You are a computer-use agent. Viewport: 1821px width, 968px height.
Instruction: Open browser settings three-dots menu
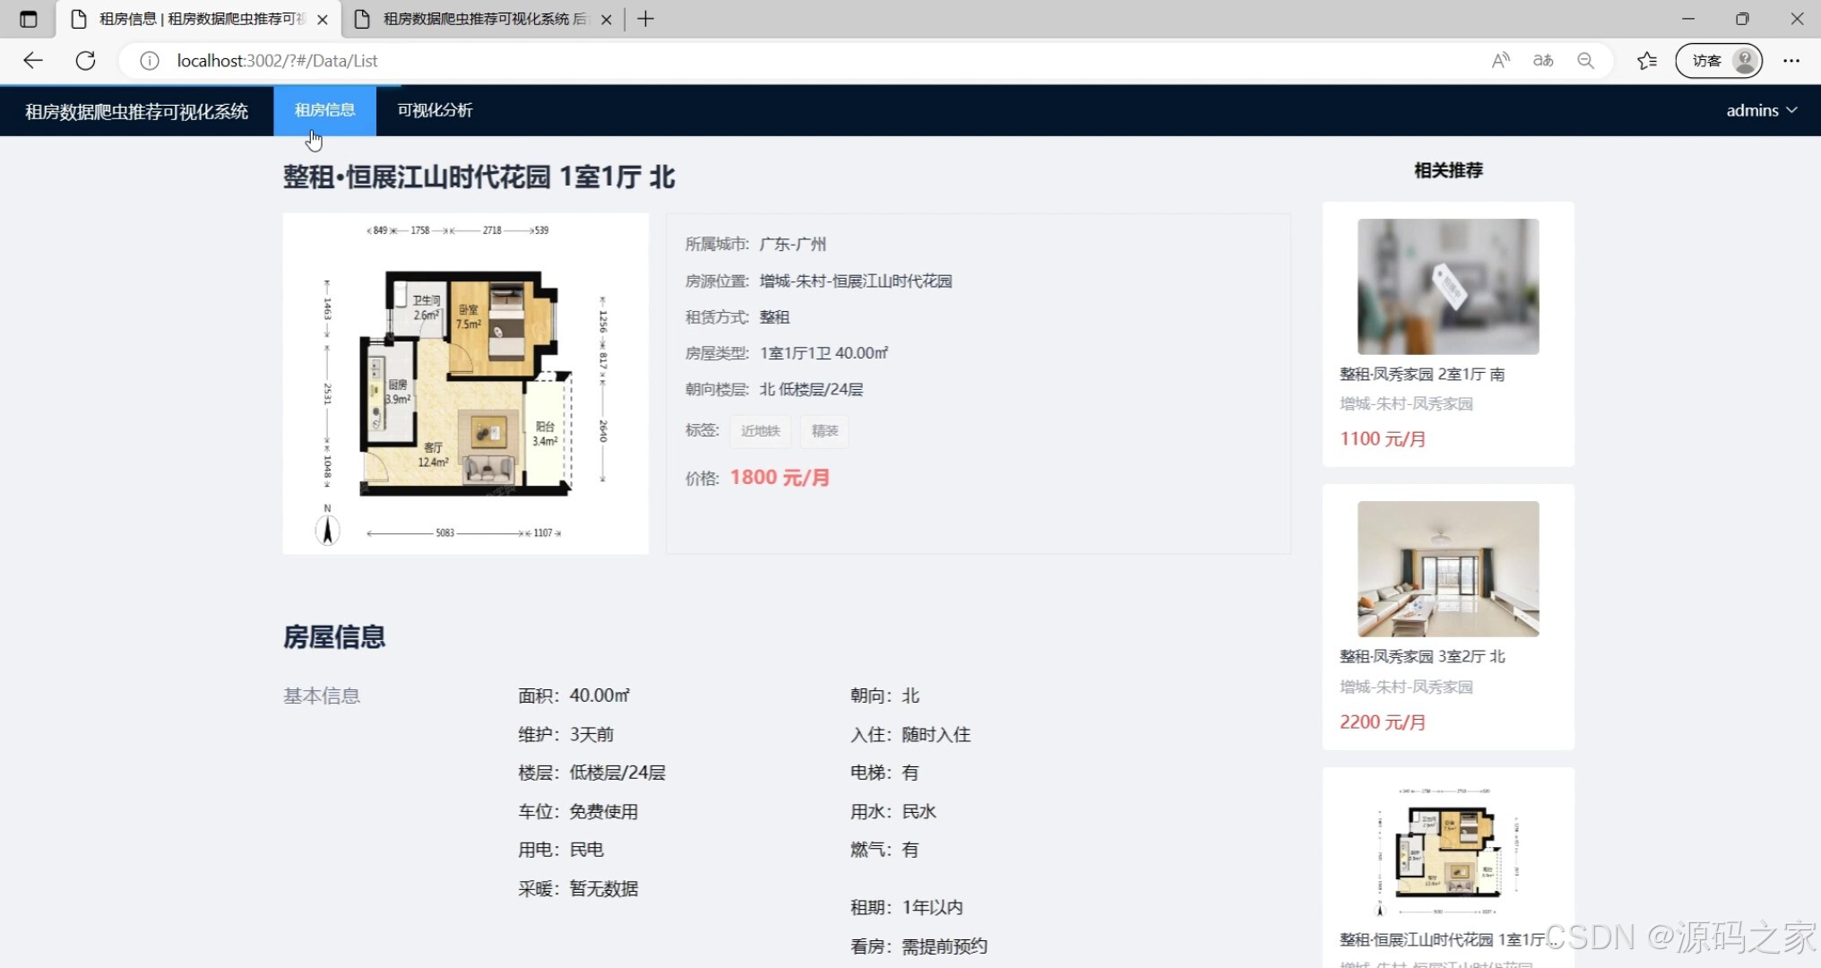coord(1791,60)
